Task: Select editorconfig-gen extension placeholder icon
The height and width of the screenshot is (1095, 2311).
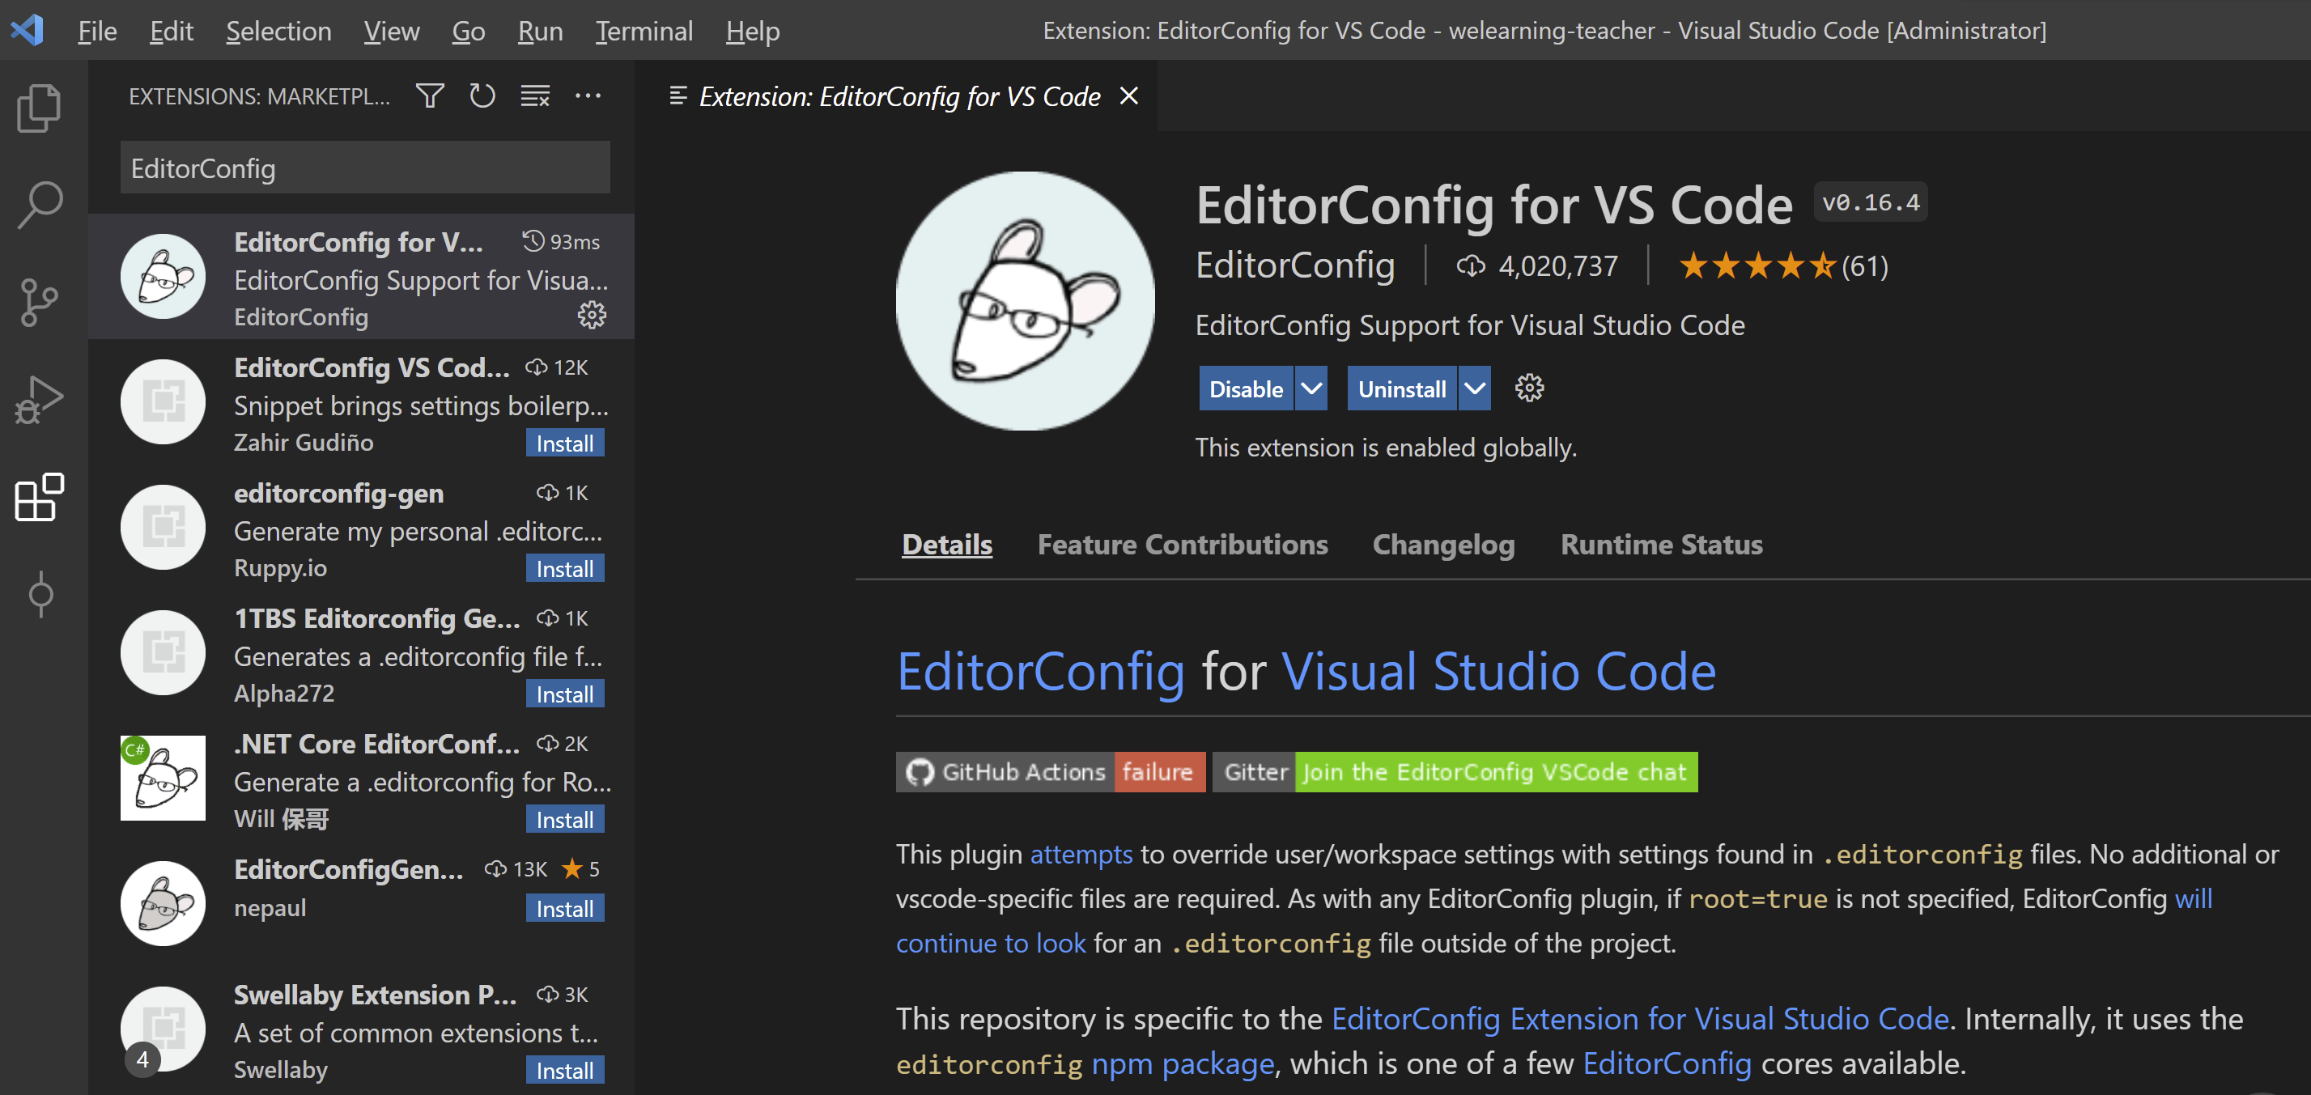Action: (164, 528)
